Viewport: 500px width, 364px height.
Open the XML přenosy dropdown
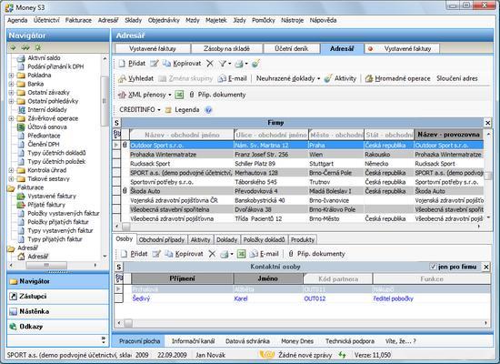pyautogui.click(x=170, y=95)
